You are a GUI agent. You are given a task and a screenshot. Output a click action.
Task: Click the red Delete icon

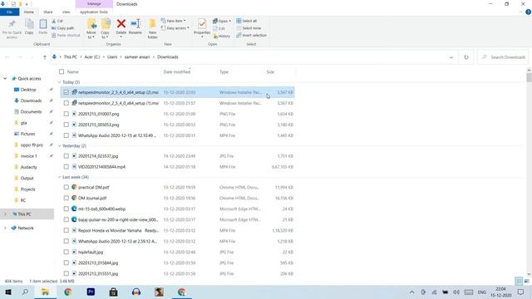tap(121, 24)
